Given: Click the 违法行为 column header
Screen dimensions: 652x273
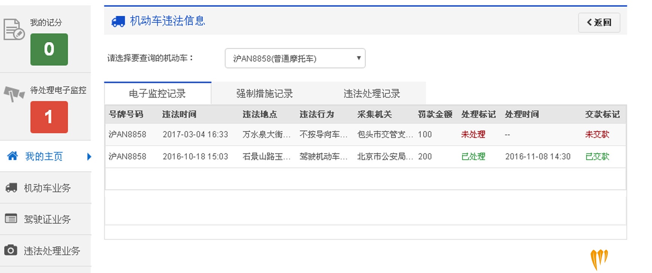Looking at the screenshot, I should (317, 114).
